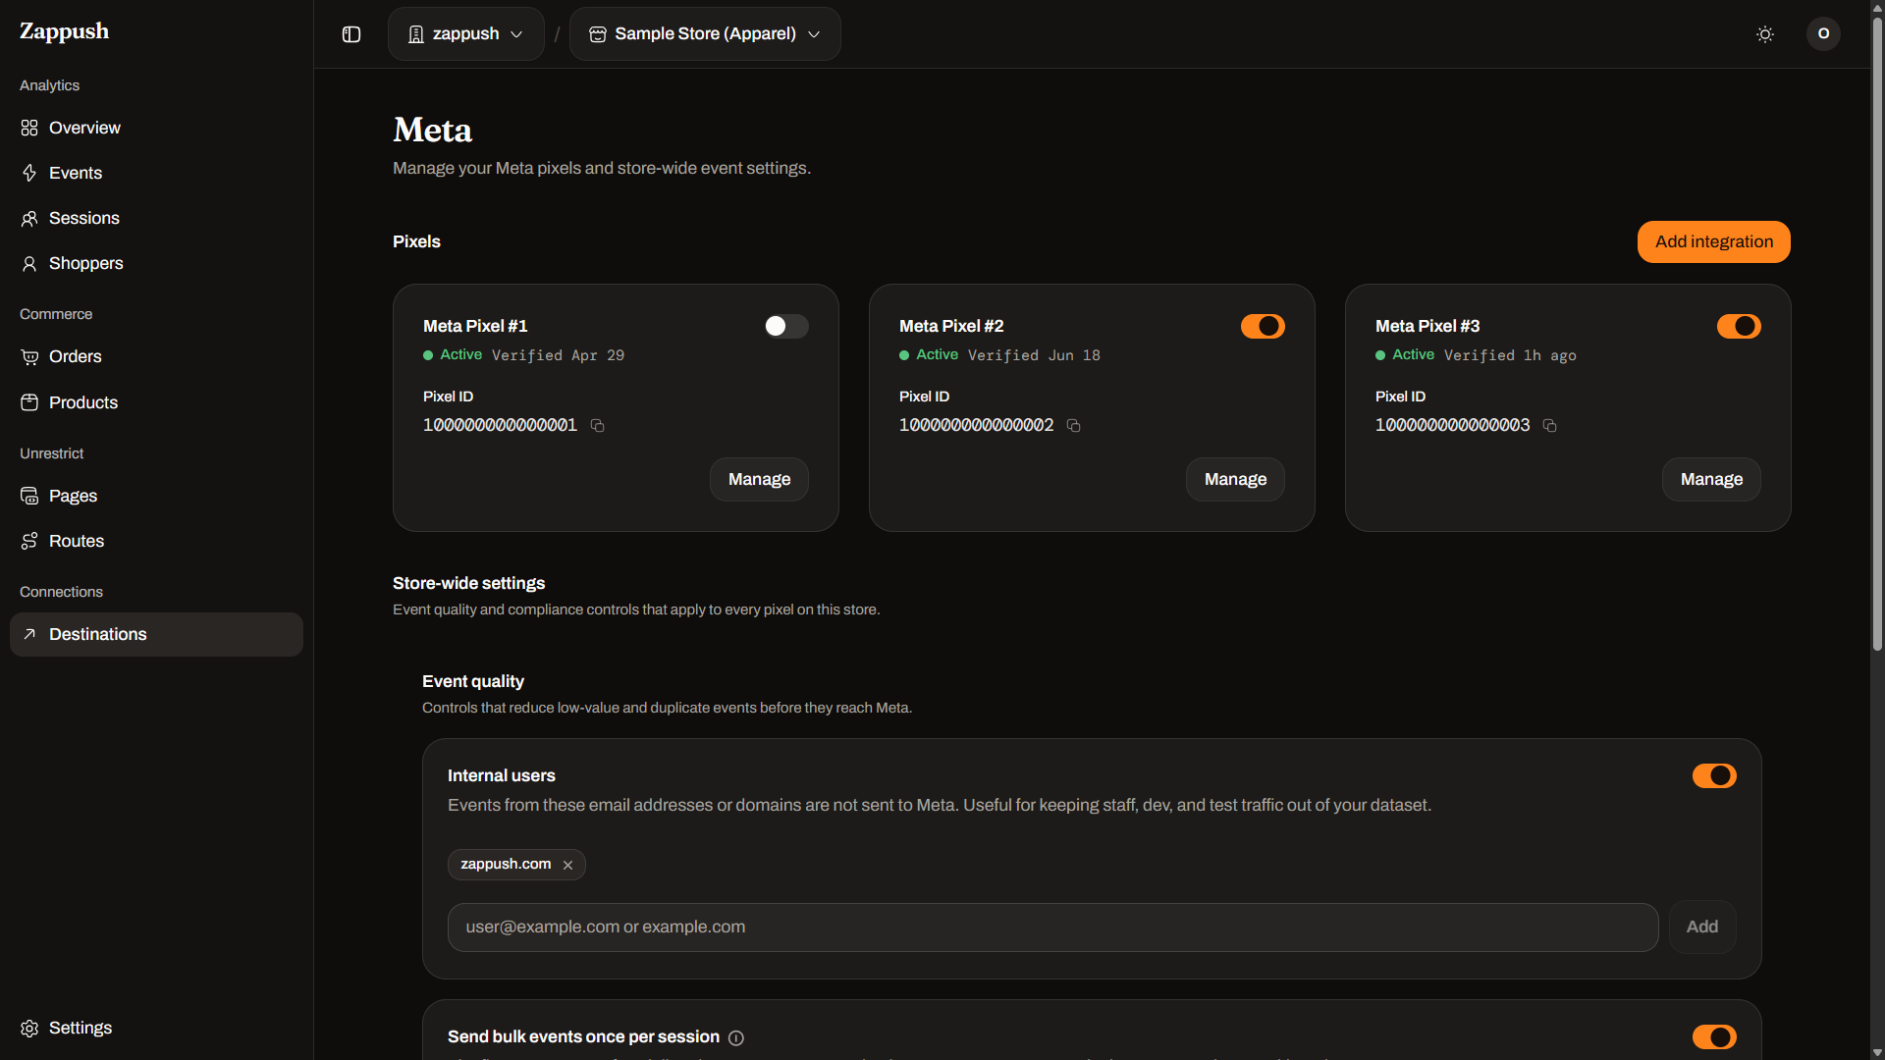The image size is (1885, 1060).
Task: Click the 'Verified Apr 29' status text
Action: [558, 355]
